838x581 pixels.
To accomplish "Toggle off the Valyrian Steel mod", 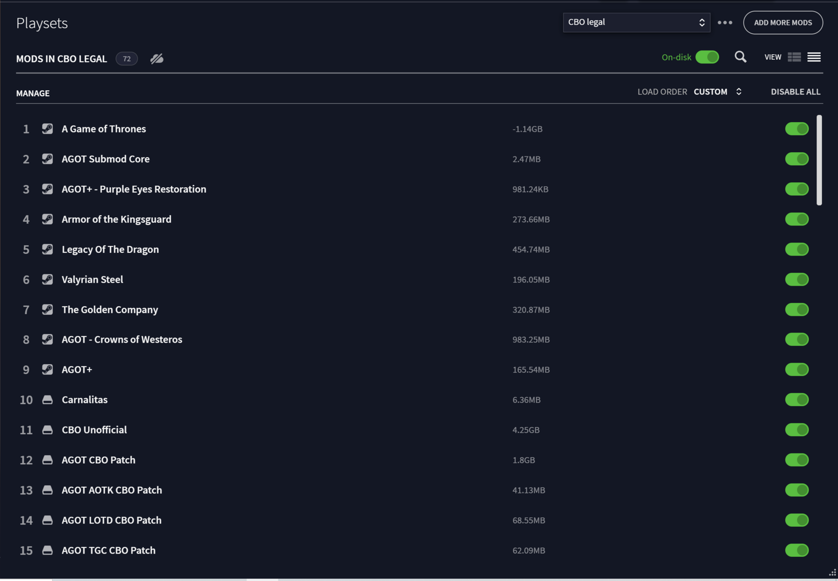I will click(797, 279).
